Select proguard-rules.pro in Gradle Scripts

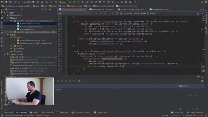22,65
